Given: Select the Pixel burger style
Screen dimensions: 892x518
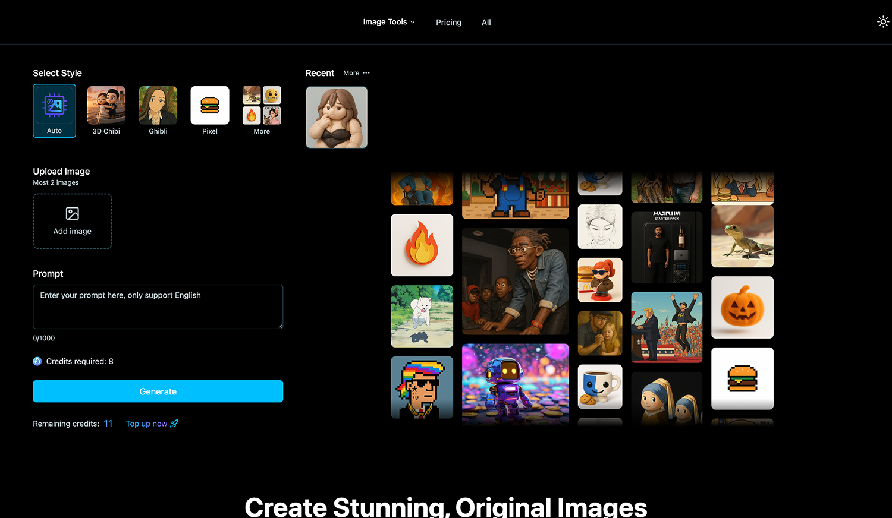Looking at the screenshot, I should (x=209, y=105).
